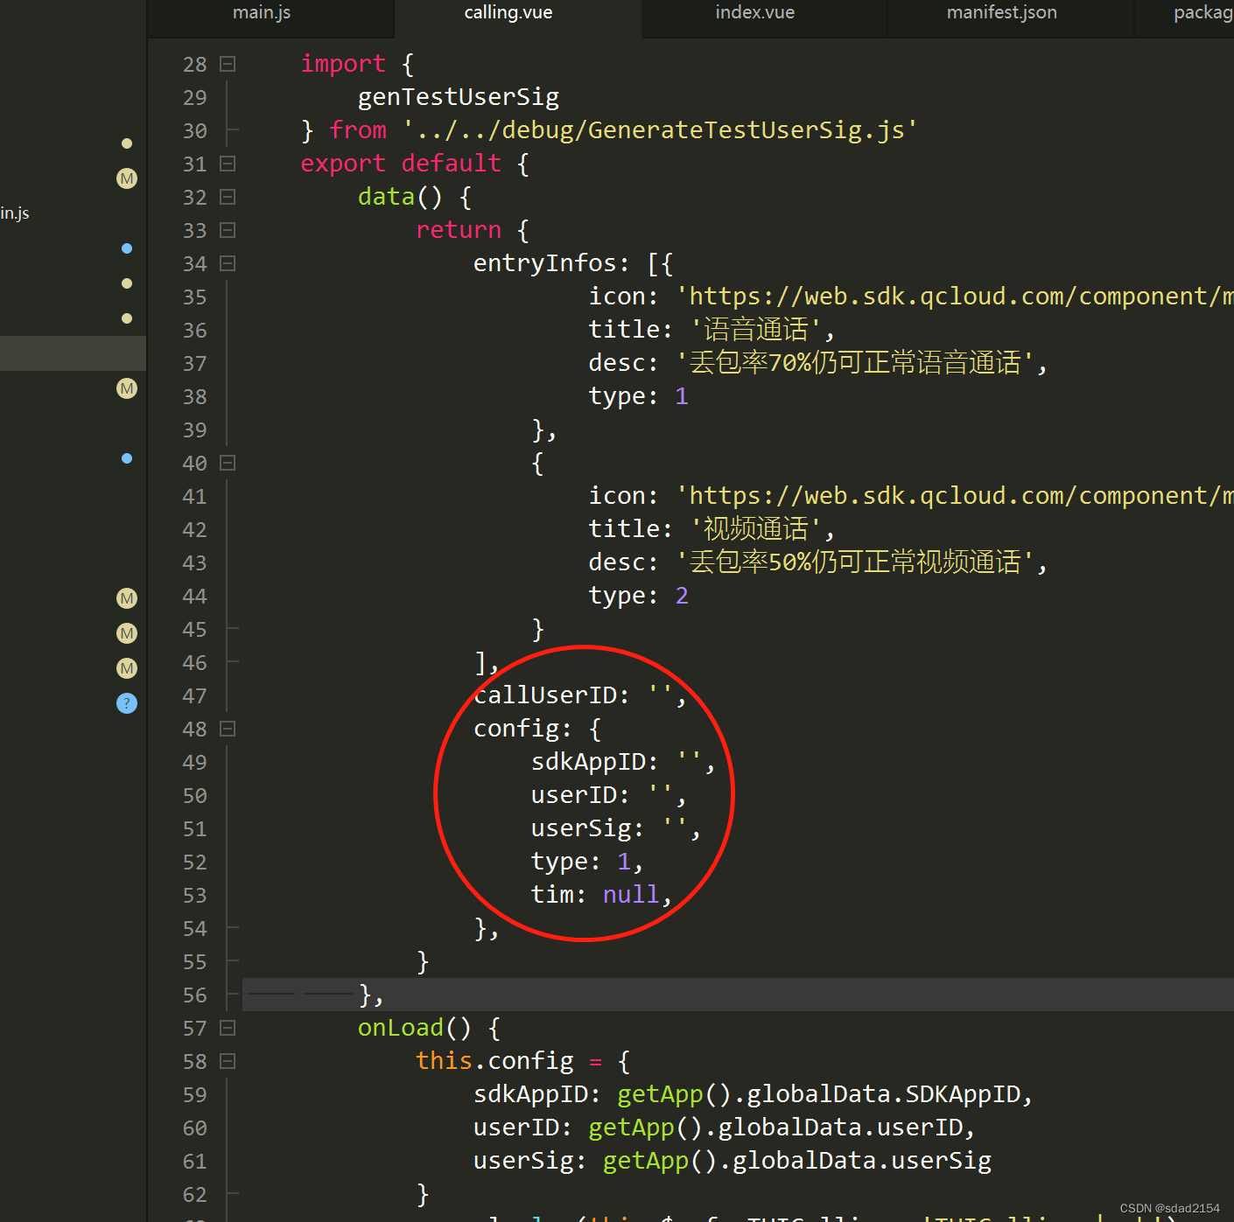Open the manifest.json tab
Image resolution: width=1234 pixels, height=1222 pixels.
point(1002,13)
